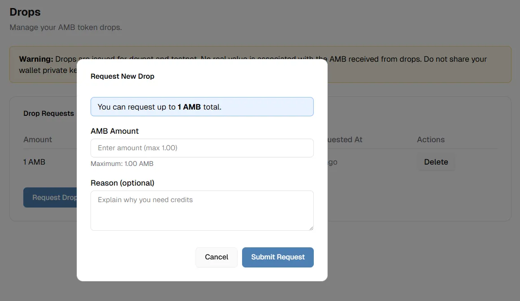The image size is (520, 301).
Task: Click 'Manage your AMB token drops' subtitle
Action: 65,27
